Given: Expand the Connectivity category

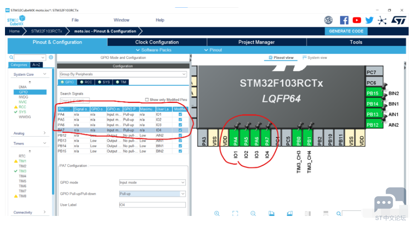Looking at the screenshot, I should pyautogui.click(x=45, y=212).
